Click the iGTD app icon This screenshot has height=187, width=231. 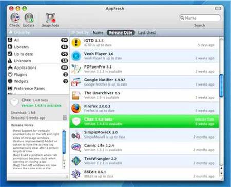pos(76,43)
